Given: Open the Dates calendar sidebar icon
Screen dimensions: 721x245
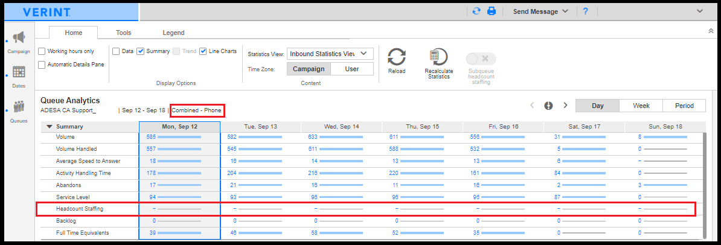Looking at the screenshot, I should (x=19, y=72).
